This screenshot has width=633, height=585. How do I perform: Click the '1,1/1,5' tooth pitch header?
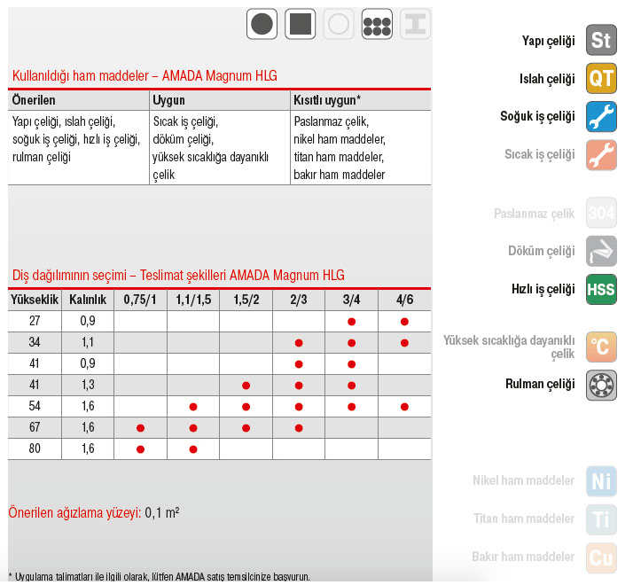pos(193,300)
